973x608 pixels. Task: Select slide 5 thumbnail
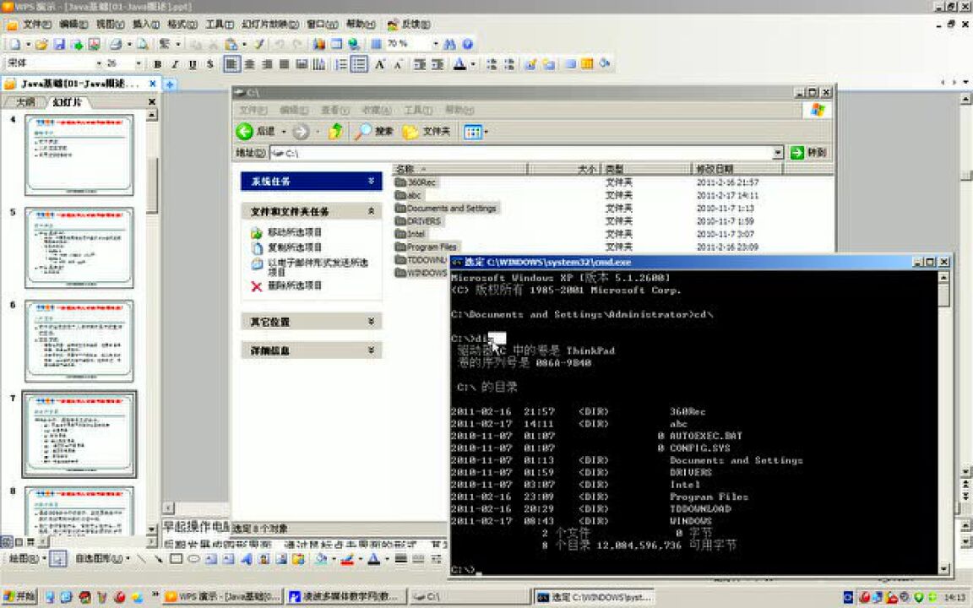[x=79, y=247]
